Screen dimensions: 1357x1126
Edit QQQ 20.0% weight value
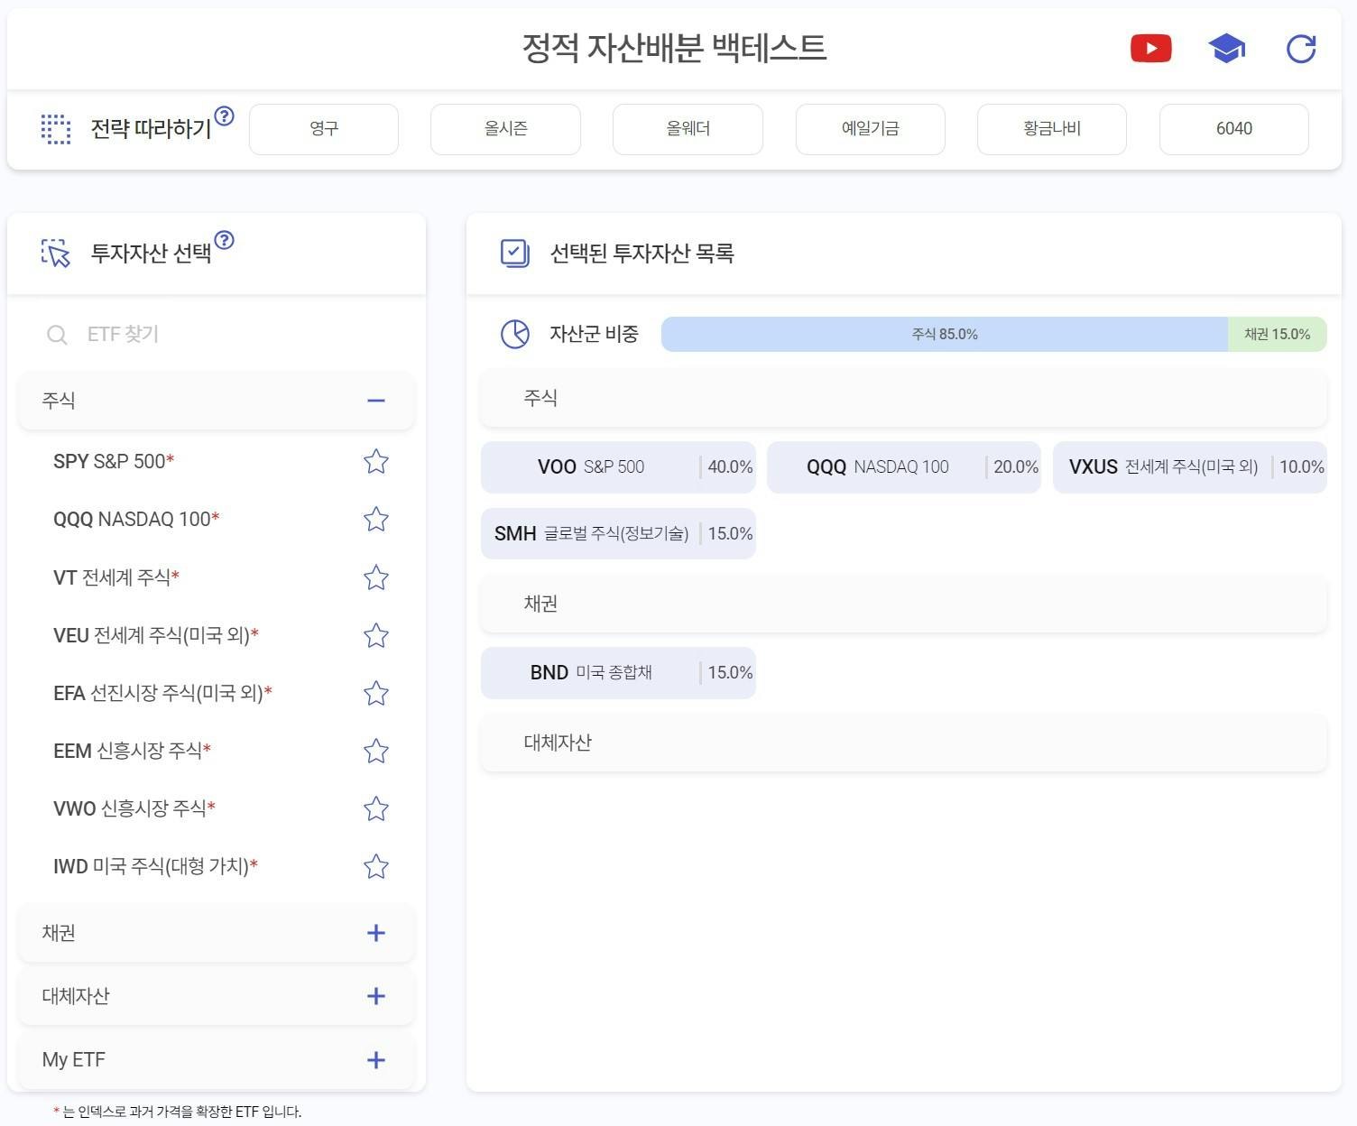pos(1015,467)
